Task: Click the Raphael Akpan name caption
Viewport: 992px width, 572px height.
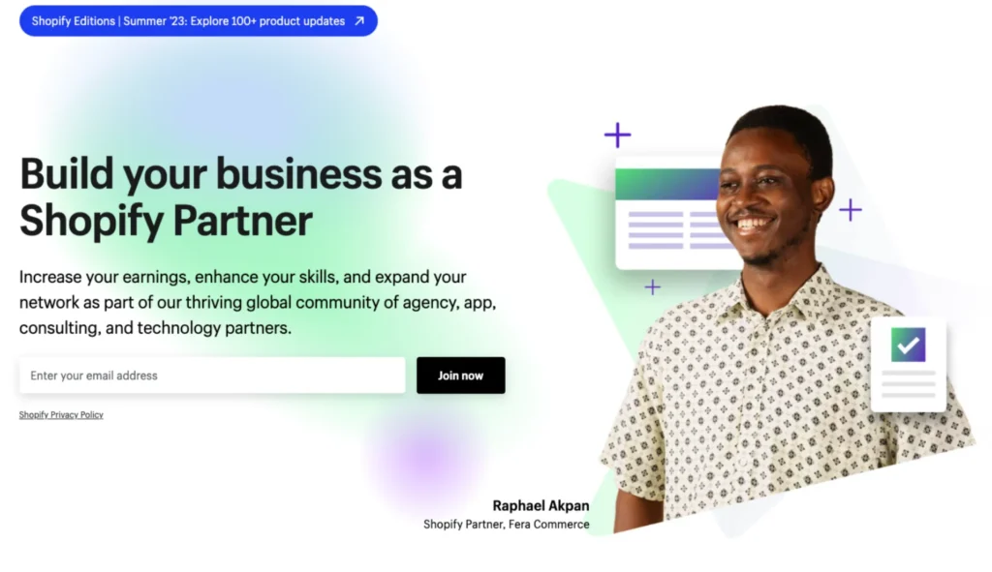Action: pos(541,505)
